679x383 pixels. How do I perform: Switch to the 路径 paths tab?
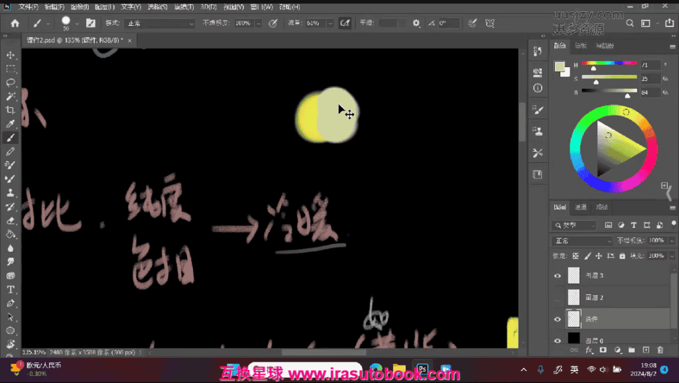(x=602, y=207)
